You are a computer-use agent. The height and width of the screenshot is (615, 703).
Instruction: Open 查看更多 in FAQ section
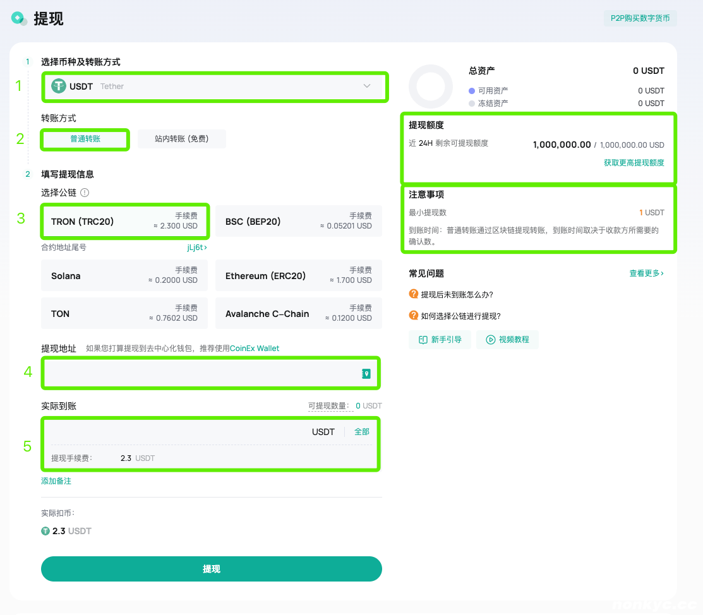coord(646,273)
